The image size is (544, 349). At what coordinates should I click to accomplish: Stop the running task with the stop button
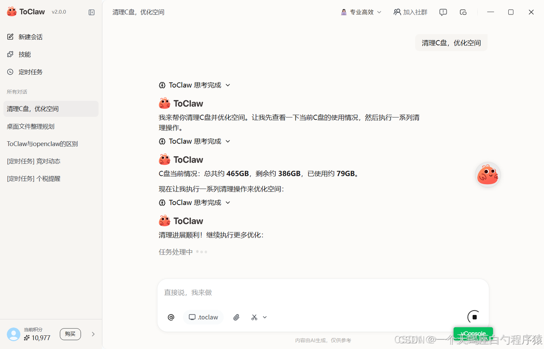[x=473, y=317]
